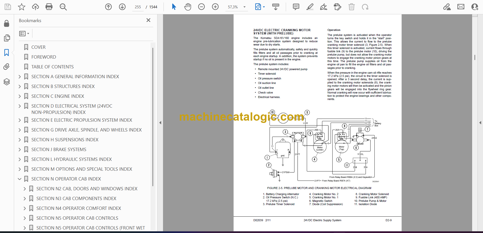Add a sticky note comment
The height and width of the screenshot is (233, 483).
click(x=296, y=7)
